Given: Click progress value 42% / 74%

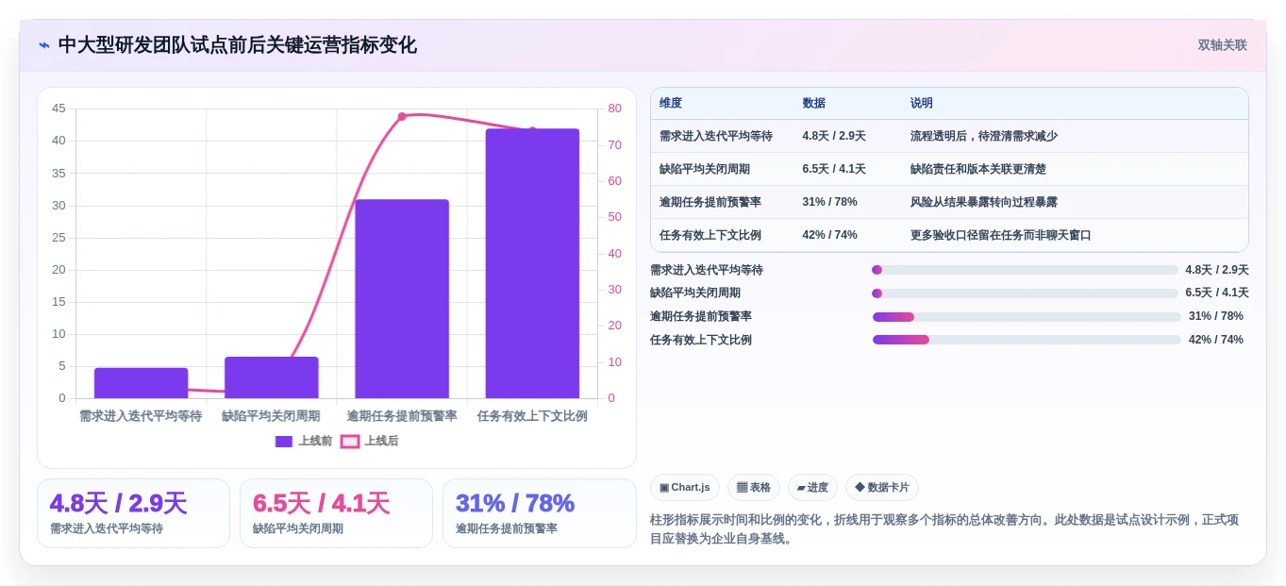Looking at the screenshot, I should (1216, 340).
